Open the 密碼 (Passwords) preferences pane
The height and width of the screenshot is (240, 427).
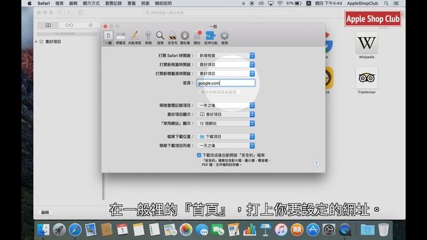148,38
